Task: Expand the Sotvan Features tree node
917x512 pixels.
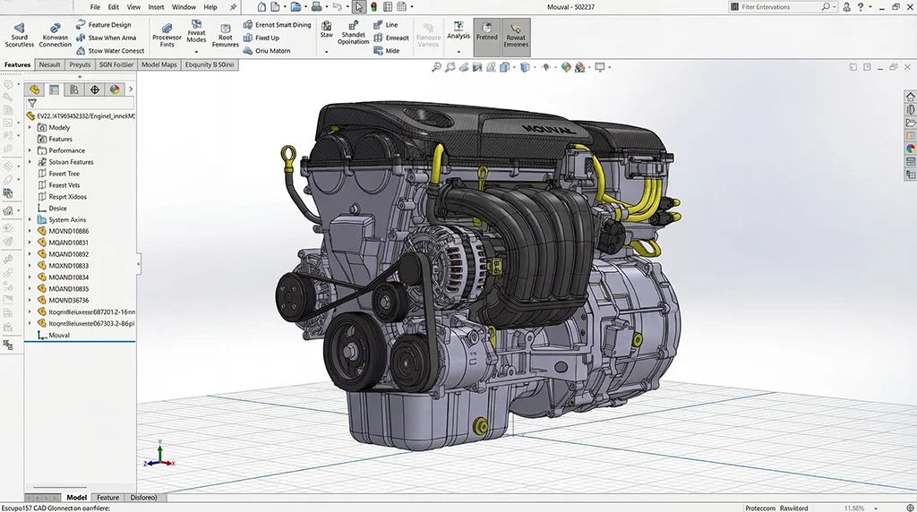Action: click(30, 162)
